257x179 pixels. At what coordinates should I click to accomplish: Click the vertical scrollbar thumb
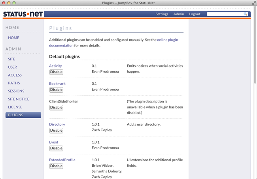click(x=255, y=45)
